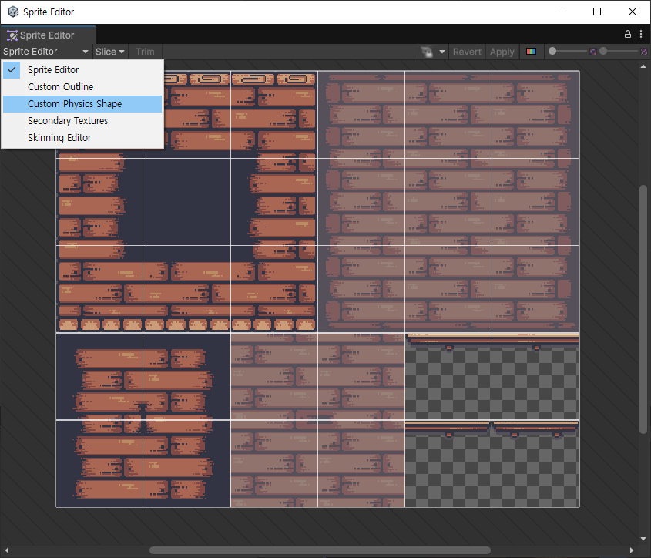This screenshot has width=651, height=558.
Task: Close the Sprite Editor window
Action: 633,12
